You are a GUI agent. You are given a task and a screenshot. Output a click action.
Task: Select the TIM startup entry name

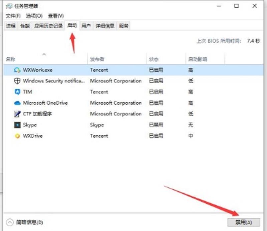[27, 92]
